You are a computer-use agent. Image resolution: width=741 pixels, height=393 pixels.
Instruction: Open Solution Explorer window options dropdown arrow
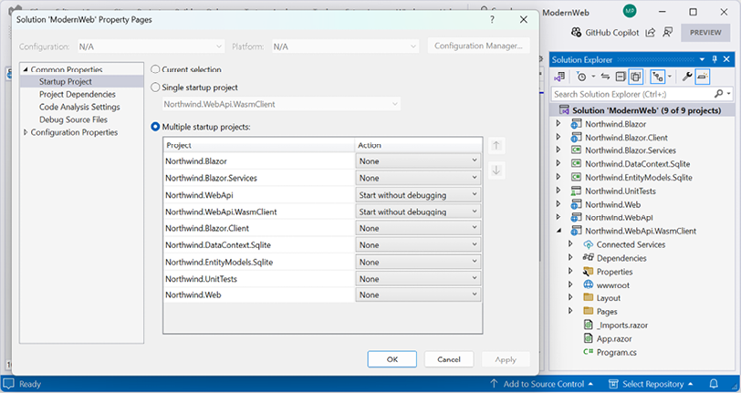click(703, 59)
